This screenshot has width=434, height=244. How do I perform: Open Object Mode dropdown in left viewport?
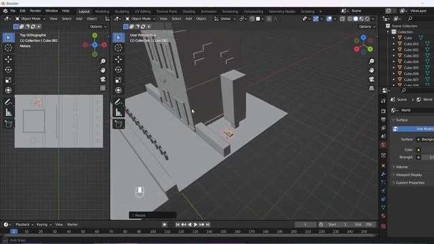[x=30, y=19]
